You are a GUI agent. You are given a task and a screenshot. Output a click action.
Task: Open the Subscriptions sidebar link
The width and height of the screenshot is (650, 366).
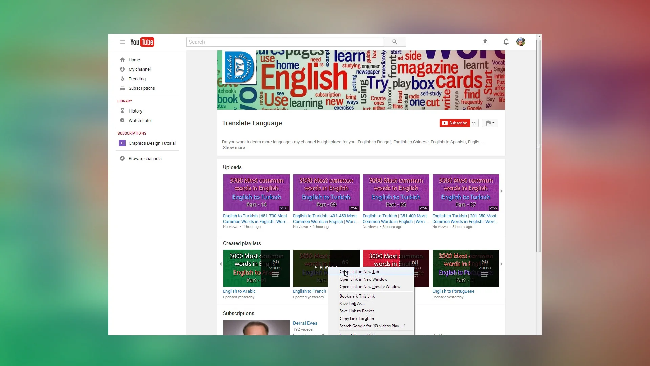(142, 88)
